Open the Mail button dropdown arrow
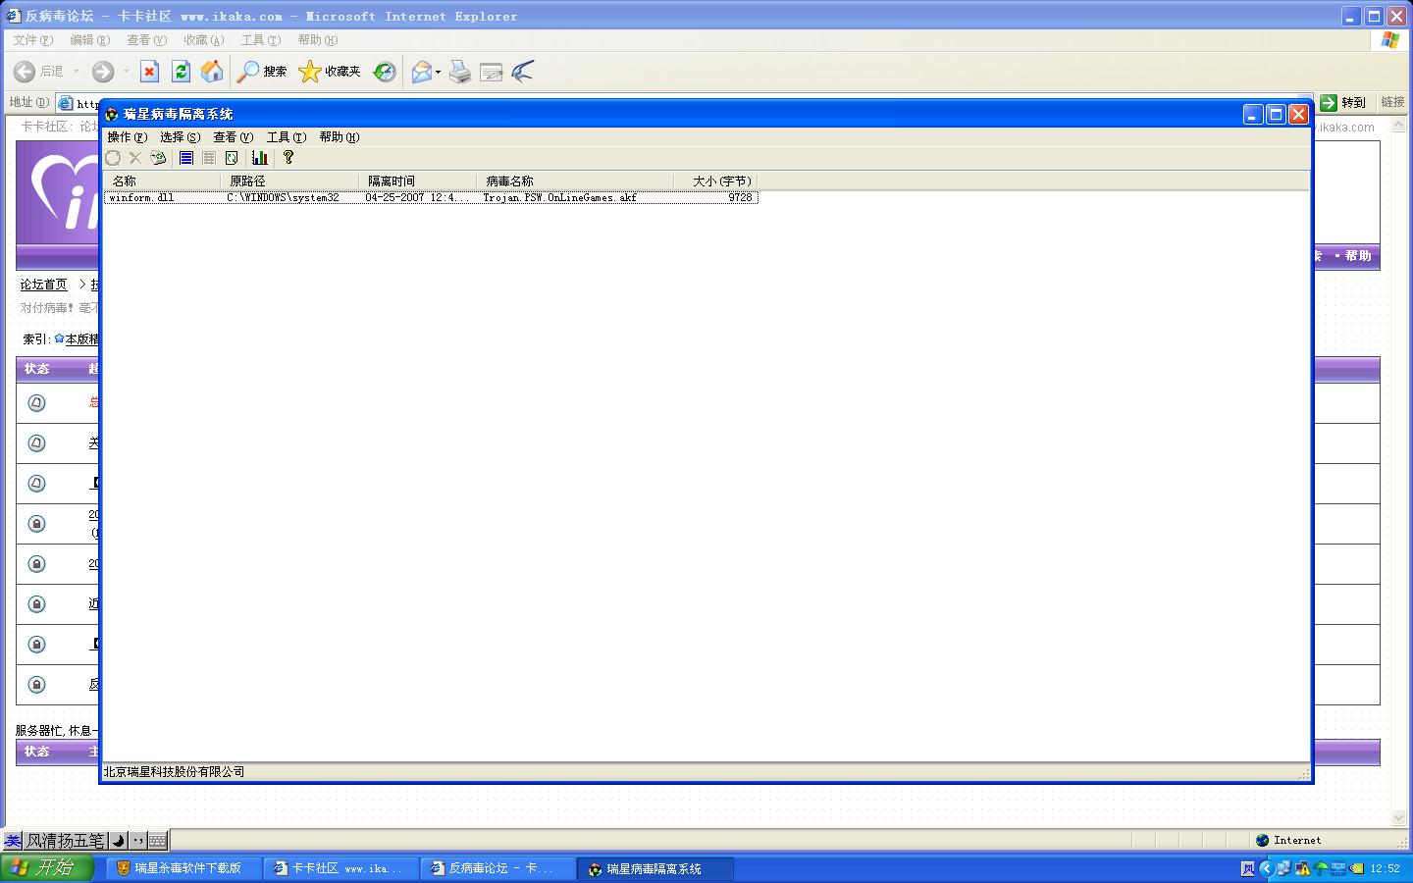This screenshot has height=883, width=1413. click(x=438, y=72)
